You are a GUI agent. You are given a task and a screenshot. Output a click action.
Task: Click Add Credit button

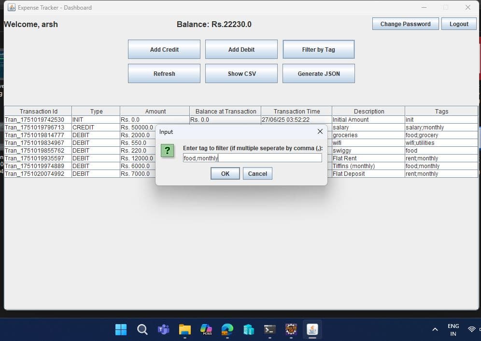(x=164, y=49)
